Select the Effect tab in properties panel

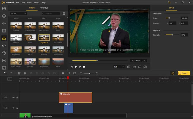click(171, 8)
